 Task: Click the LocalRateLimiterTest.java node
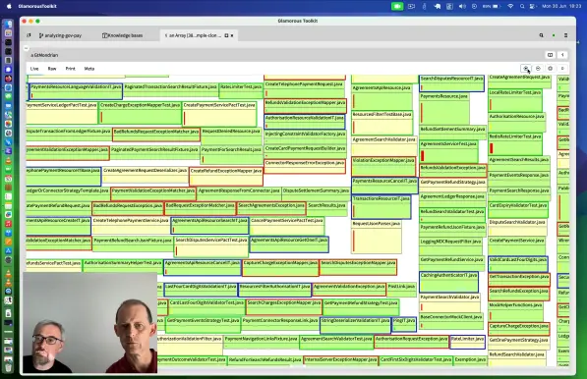[x=515, y=100]
